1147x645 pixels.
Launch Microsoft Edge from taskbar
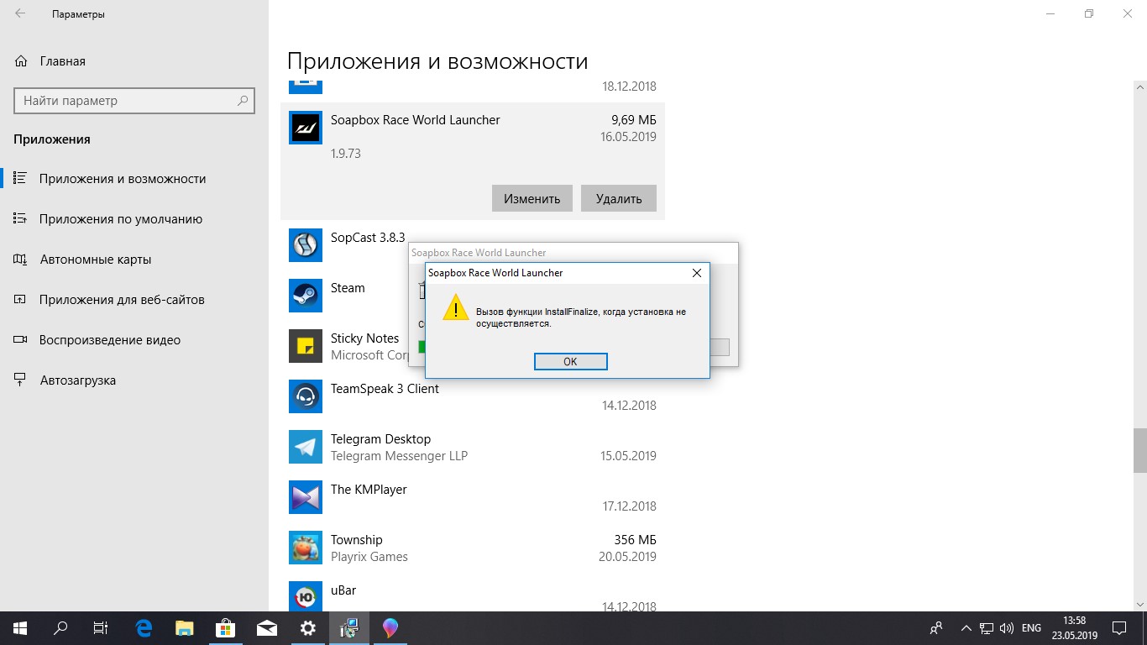point(144,627)
